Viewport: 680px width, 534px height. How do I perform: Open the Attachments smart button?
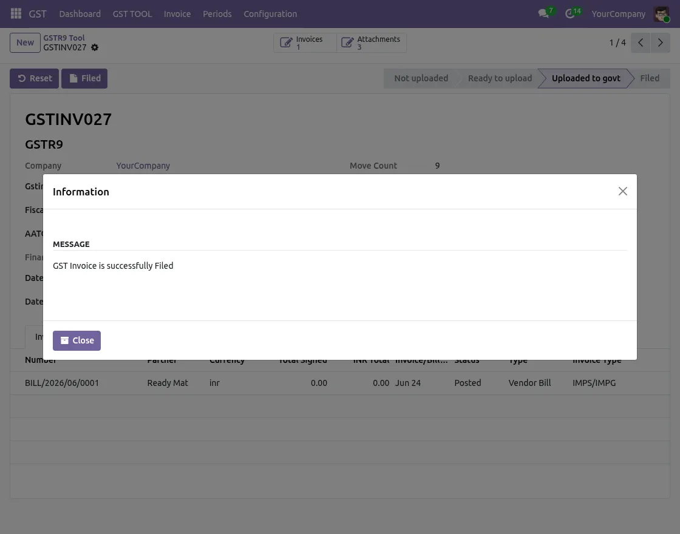pyautogui.click(x=372, y=43)
